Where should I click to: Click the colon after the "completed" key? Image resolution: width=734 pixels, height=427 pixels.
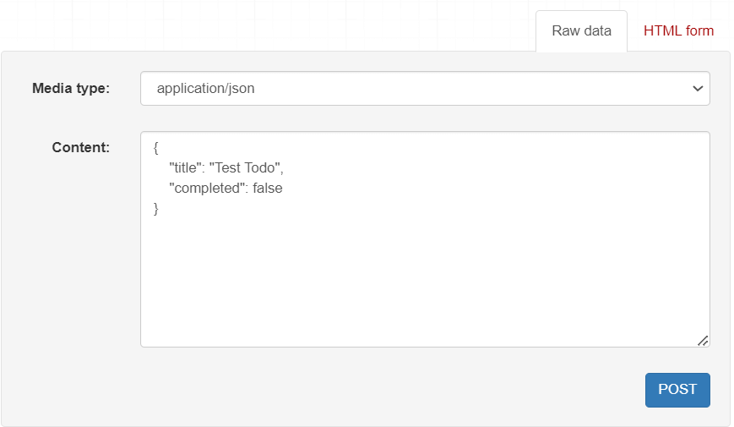pos(245,189)
